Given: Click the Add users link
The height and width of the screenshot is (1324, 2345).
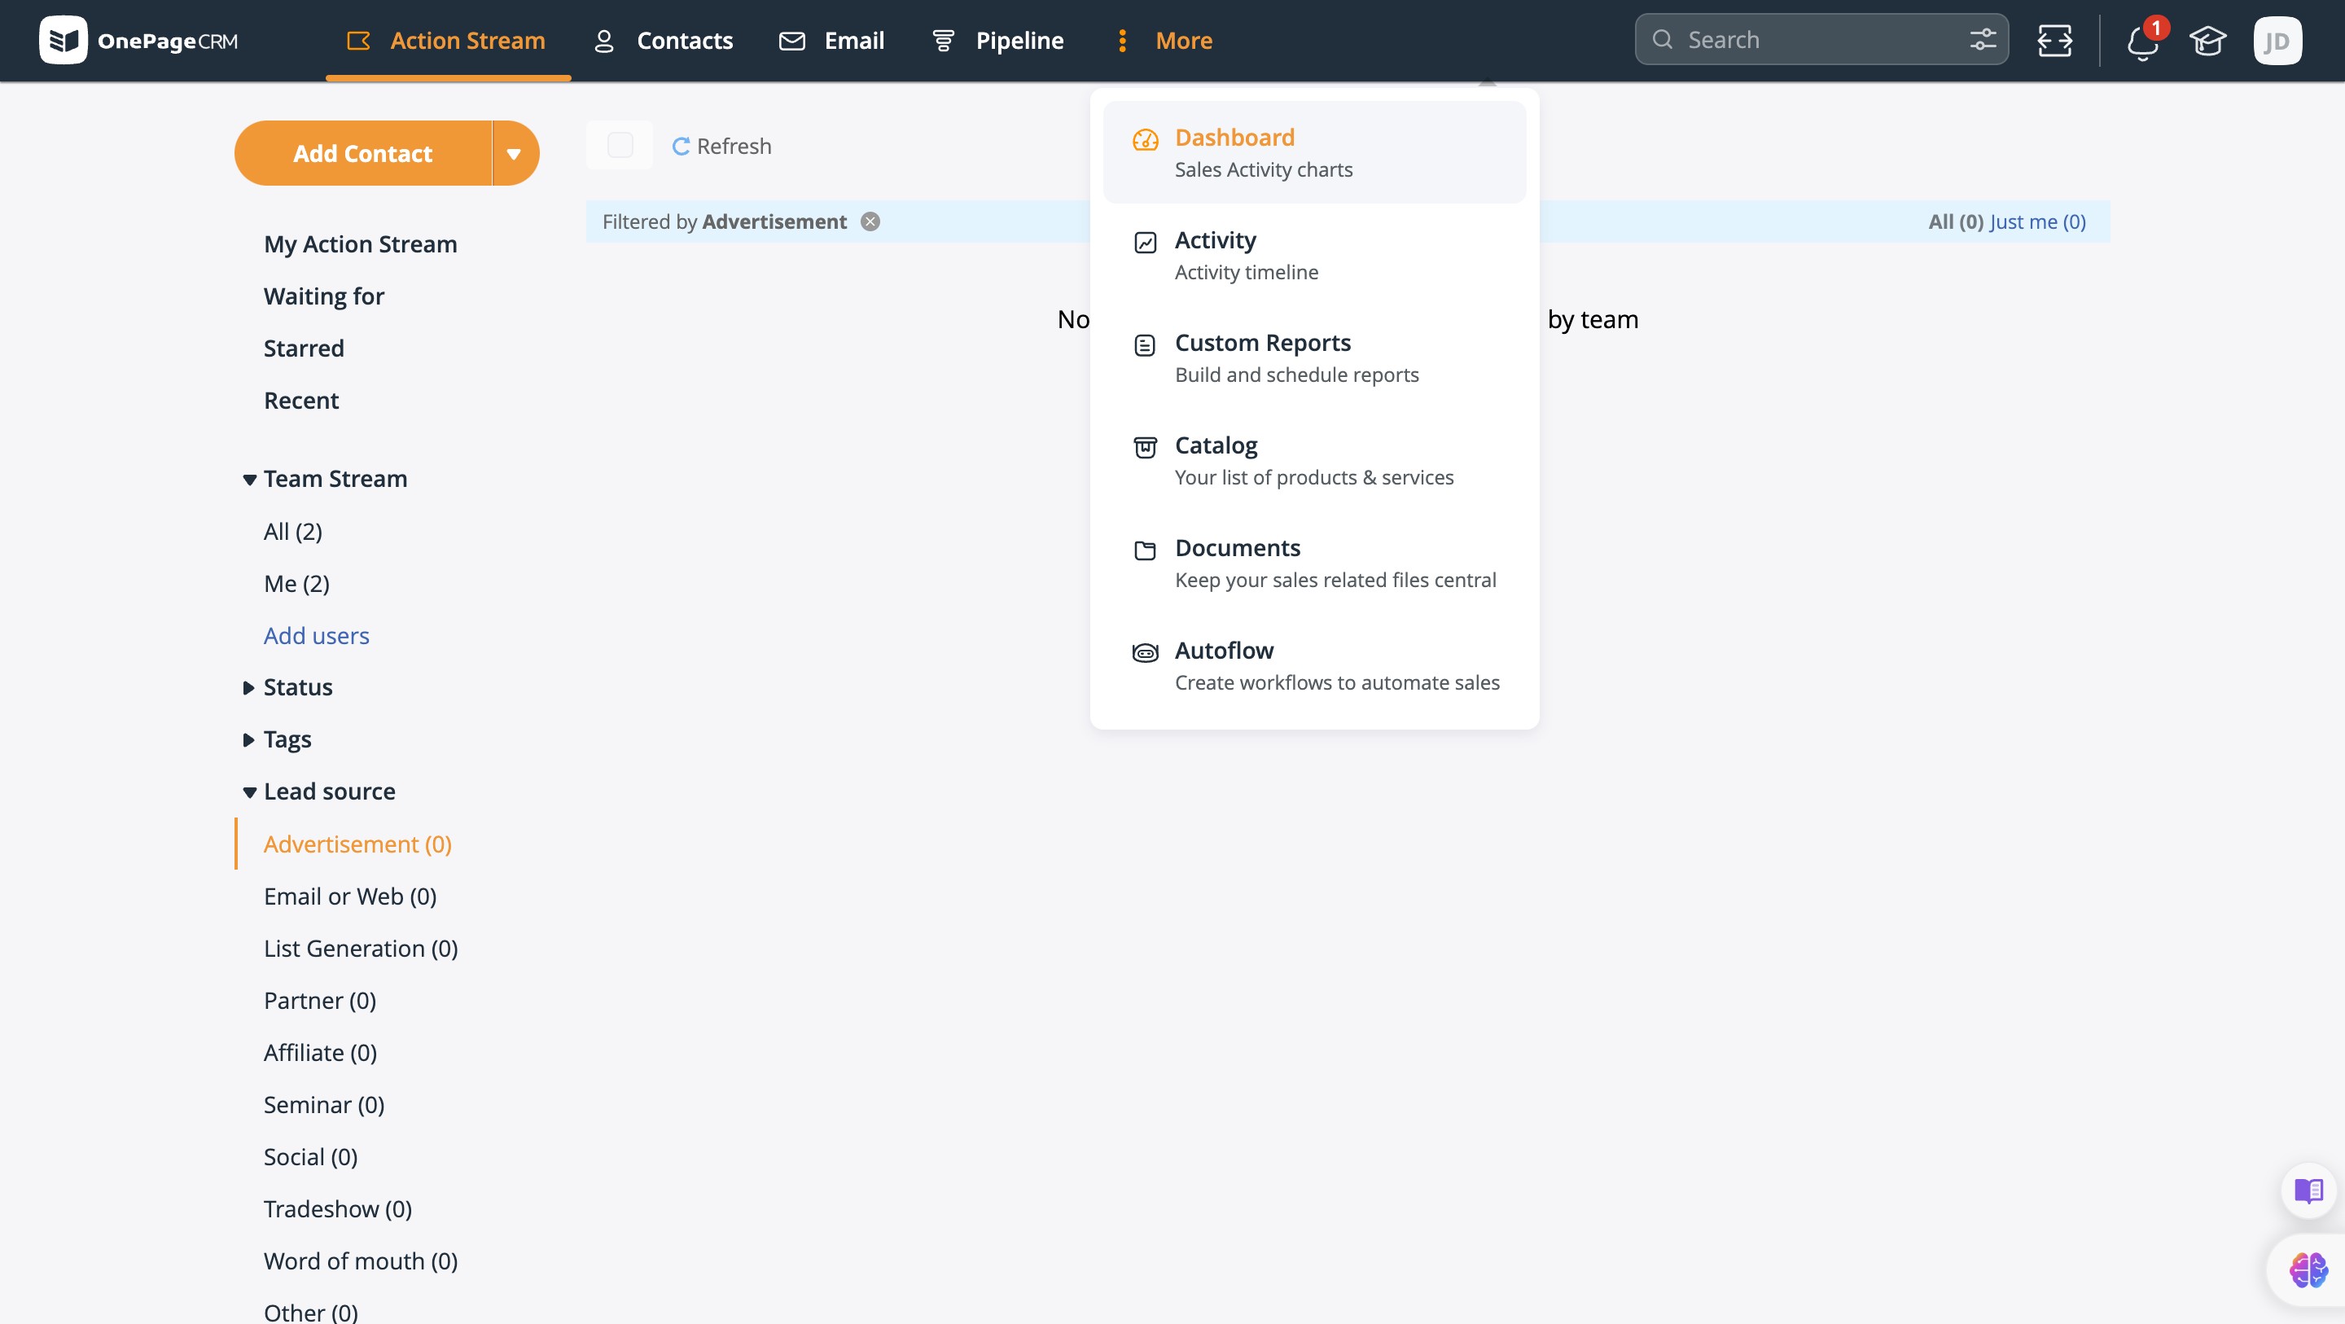Looking at the screenshot, I should click(x=316, y=634).
